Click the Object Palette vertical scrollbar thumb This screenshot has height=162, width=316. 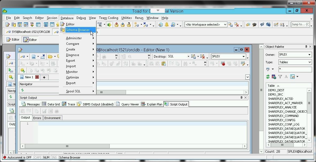(309, 103)
